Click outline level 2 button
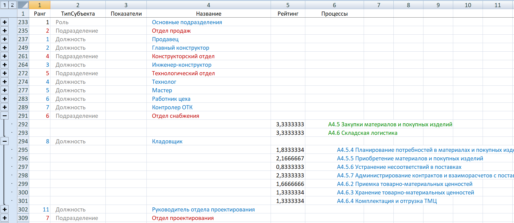 pos(12,5)
